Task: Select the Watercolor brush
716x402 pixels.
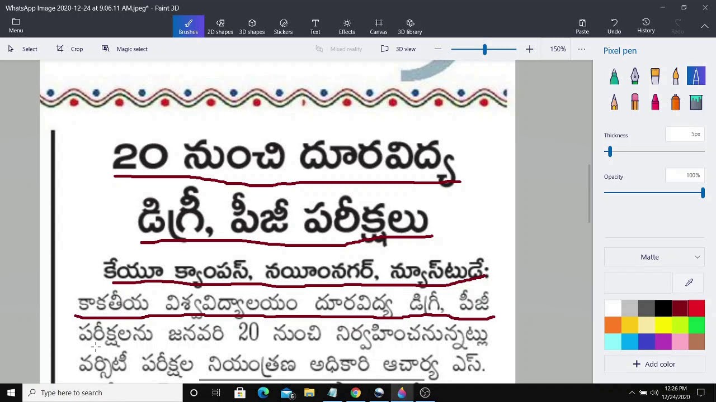Action: tap(676, 76)
